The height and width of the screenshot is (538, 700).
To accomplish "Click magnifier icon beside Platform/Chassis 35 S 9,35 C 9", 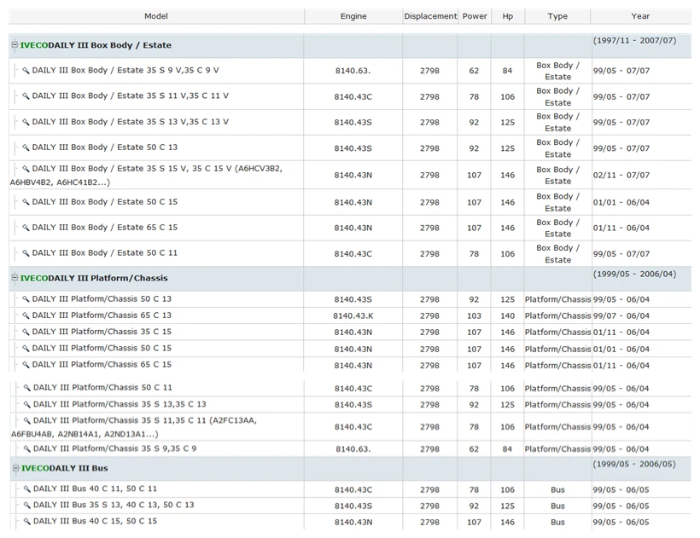I will click(27, 448).
